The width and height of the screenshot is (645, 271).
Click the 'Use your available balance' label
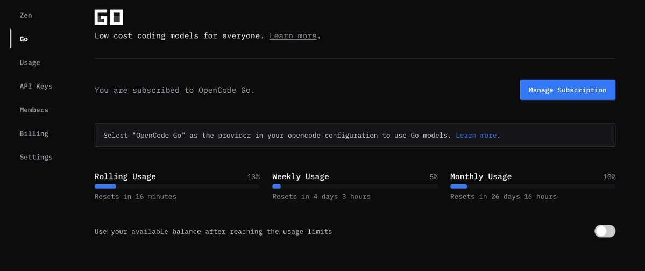(x=213, y=232)
